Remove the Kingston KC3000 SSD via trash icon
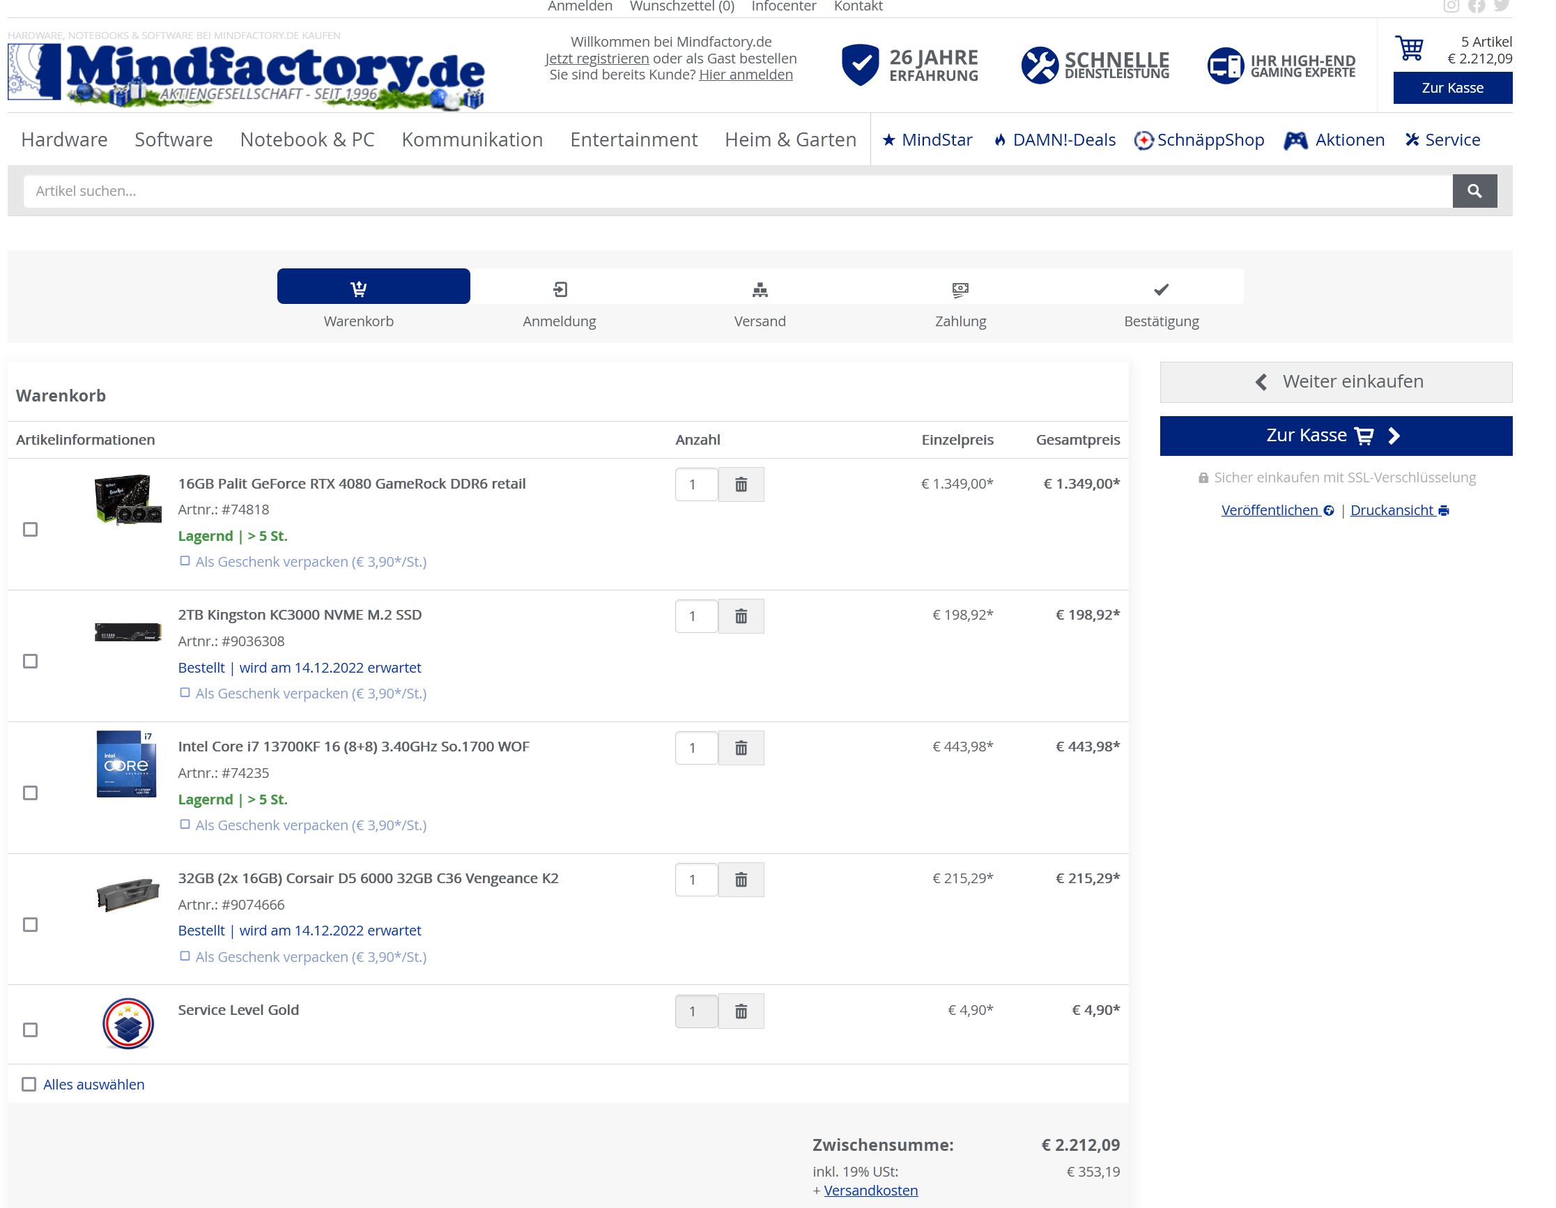The height and width of the screenshot is (1208, 1556). tap(740, 616)
